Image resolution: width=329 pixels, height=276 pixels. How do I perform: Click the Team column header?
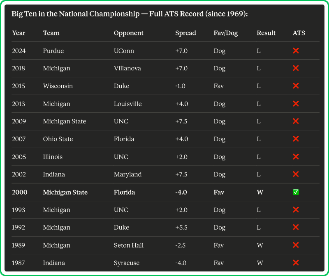(x=51, y=33)
